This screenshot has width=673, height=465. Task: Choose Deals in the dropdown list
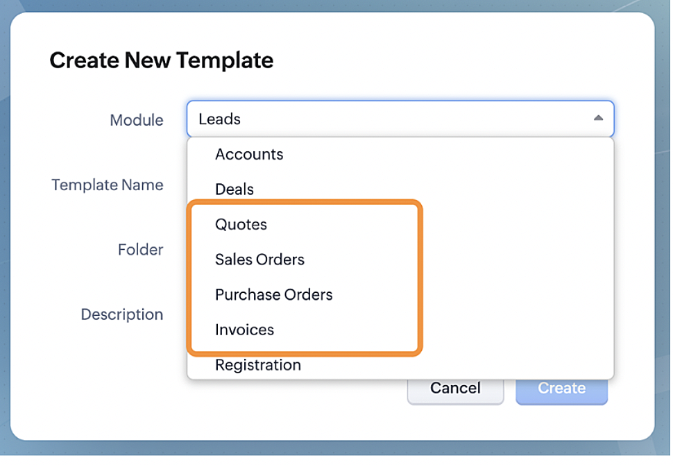tap(235, 189)
